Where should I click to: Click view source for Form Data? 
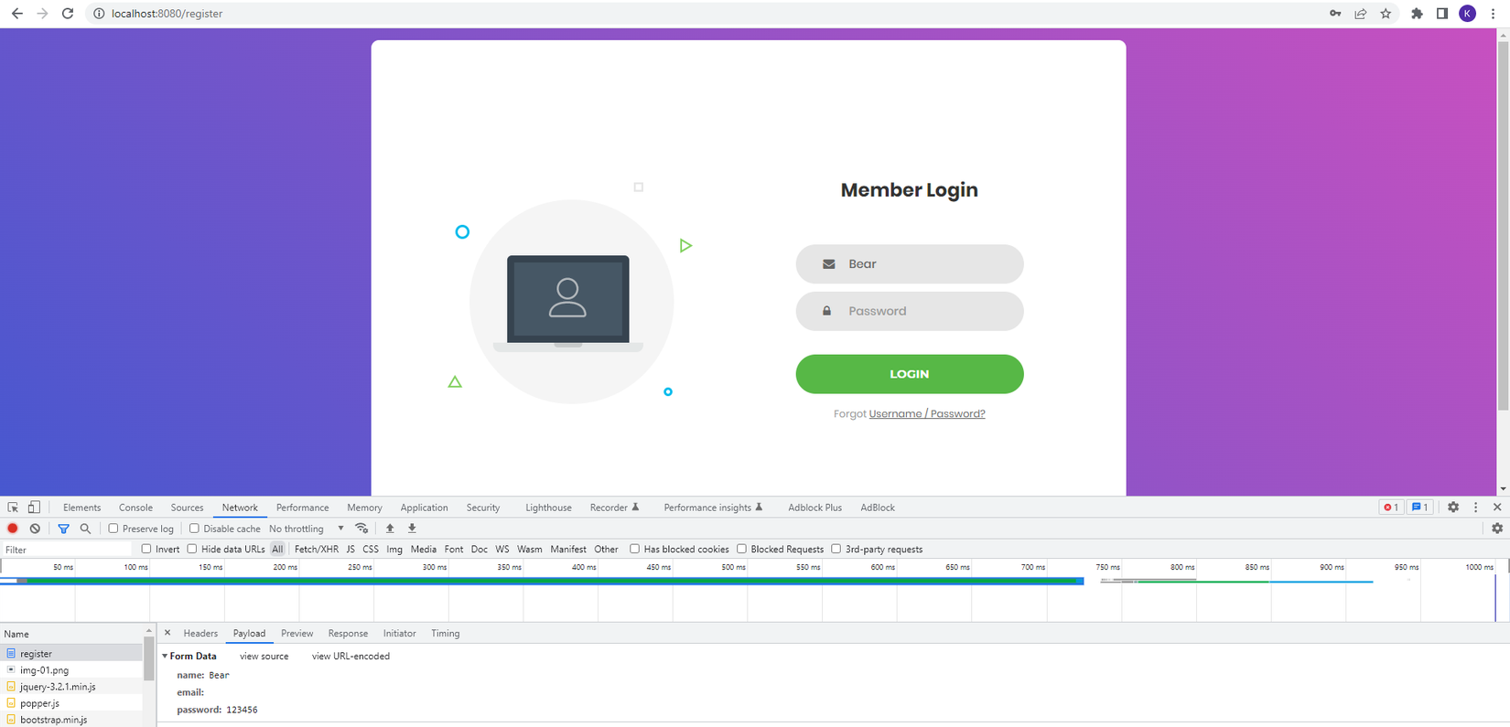pos(264,657)
